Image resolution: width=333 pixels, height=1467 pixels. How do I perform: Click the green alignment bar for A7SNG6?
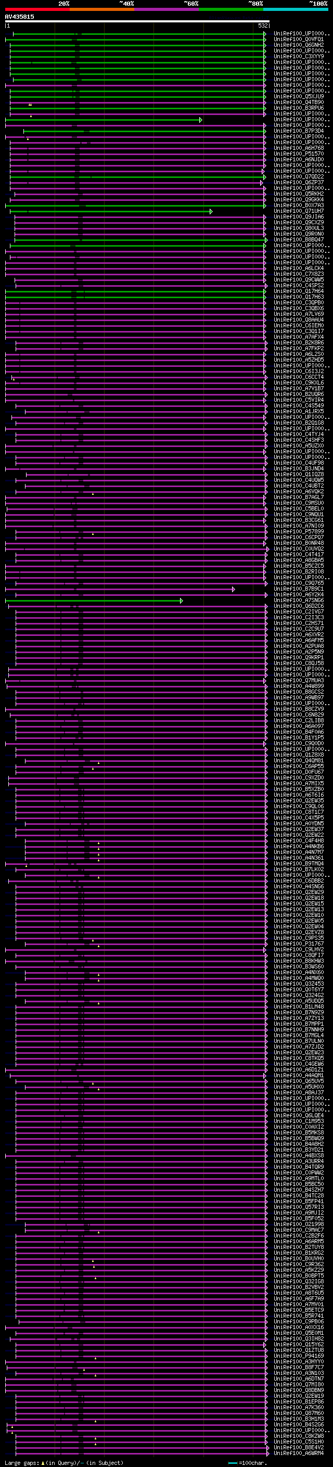tap(94, 600)
